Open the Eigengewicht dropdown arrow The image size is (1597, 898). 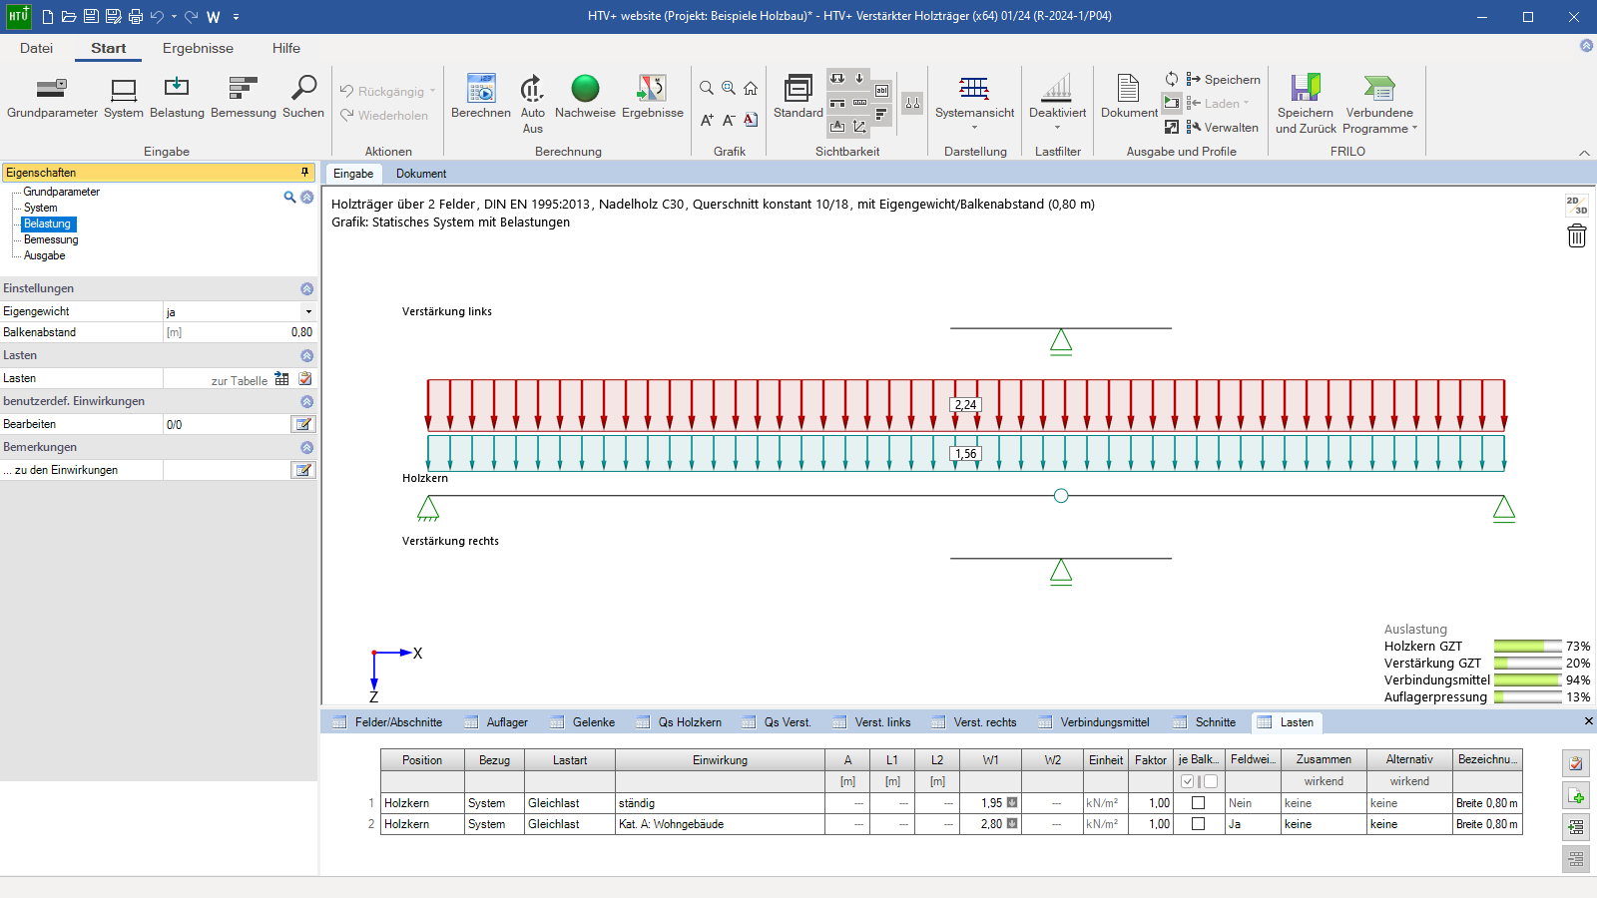[308, 312]
